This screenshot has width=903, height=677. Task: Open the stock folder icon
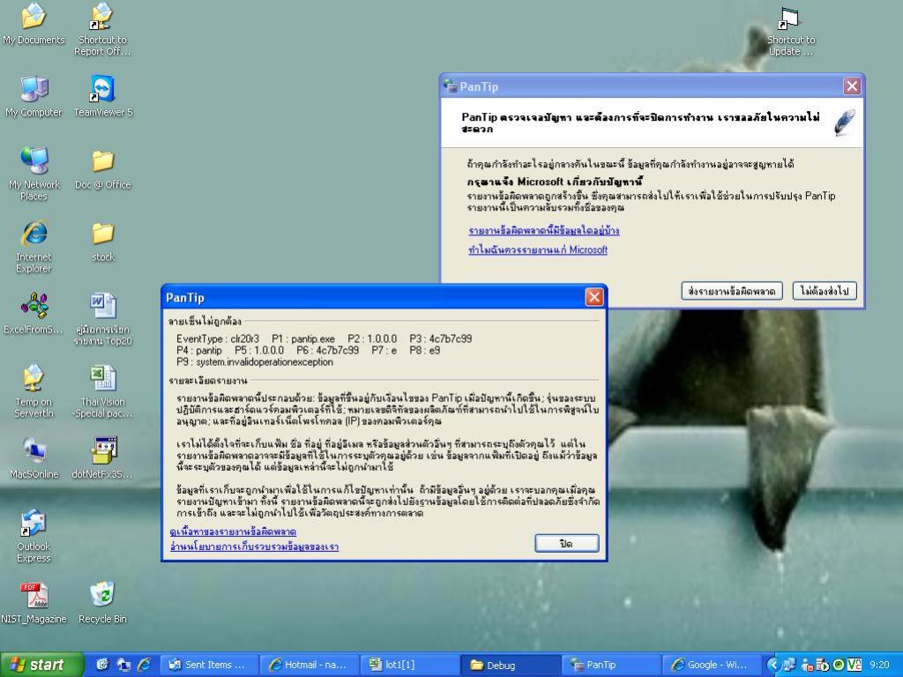point(102,242)
